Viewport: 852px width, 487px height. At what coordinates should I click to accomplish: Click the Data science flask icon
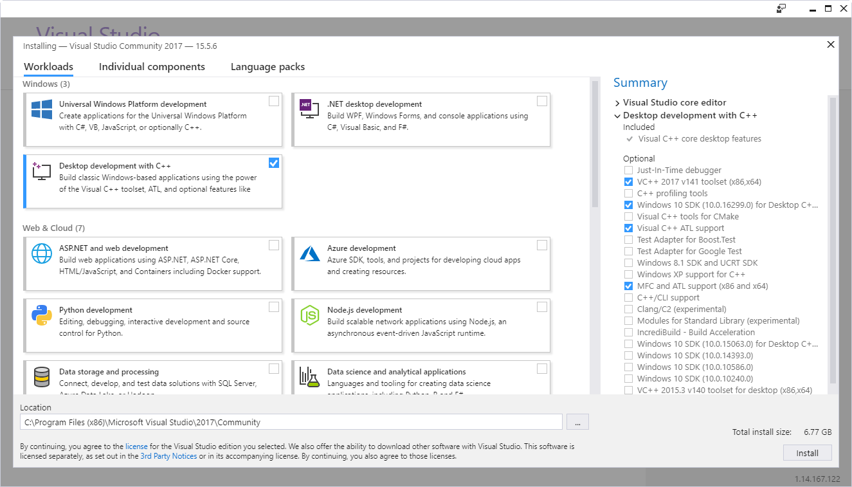[310, 377]
